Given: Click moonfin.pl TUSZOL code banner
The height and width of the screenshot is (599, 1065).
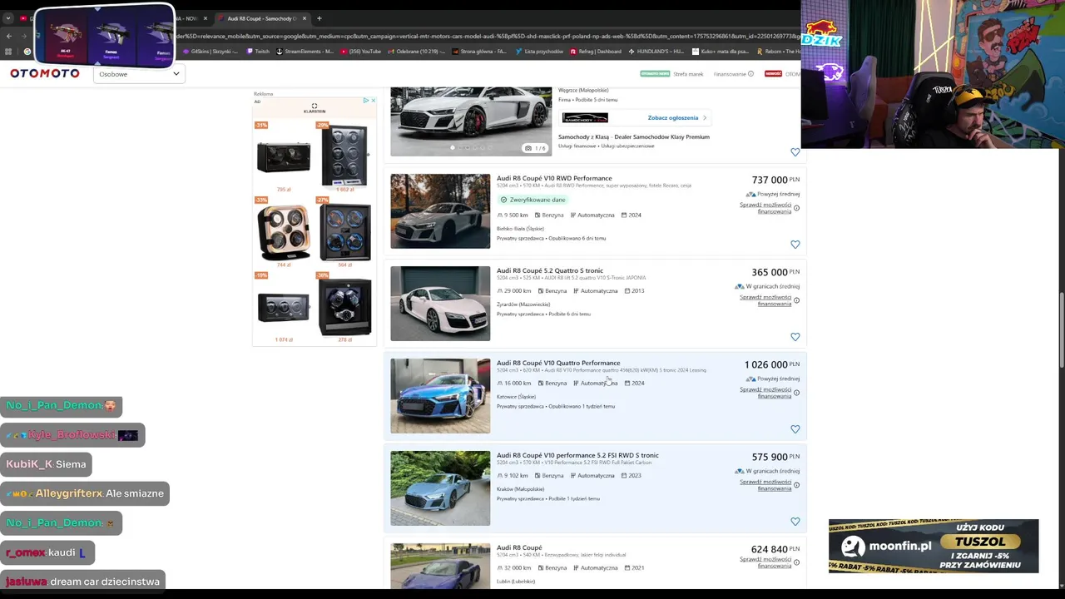Looking at the screenshot, I should point(934,546).
